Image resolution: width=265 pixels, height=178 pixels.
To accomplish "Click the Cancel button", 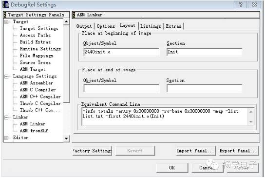I will tap(207, 168).
